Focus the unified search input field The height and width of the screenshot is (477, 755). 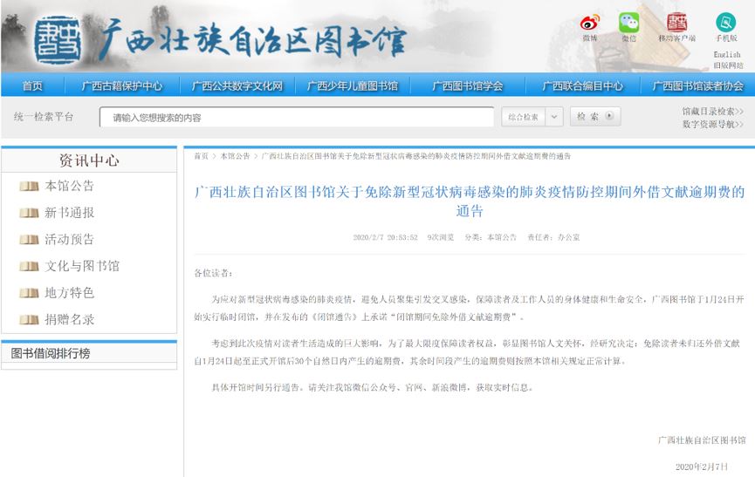pos(297,118)
